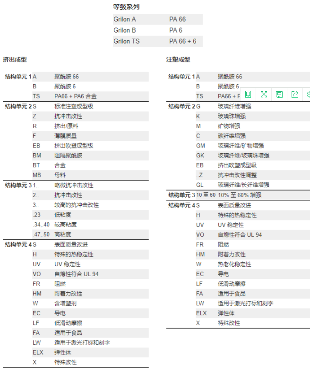Click the 热老化稳定性 entry

pos(234,264)
